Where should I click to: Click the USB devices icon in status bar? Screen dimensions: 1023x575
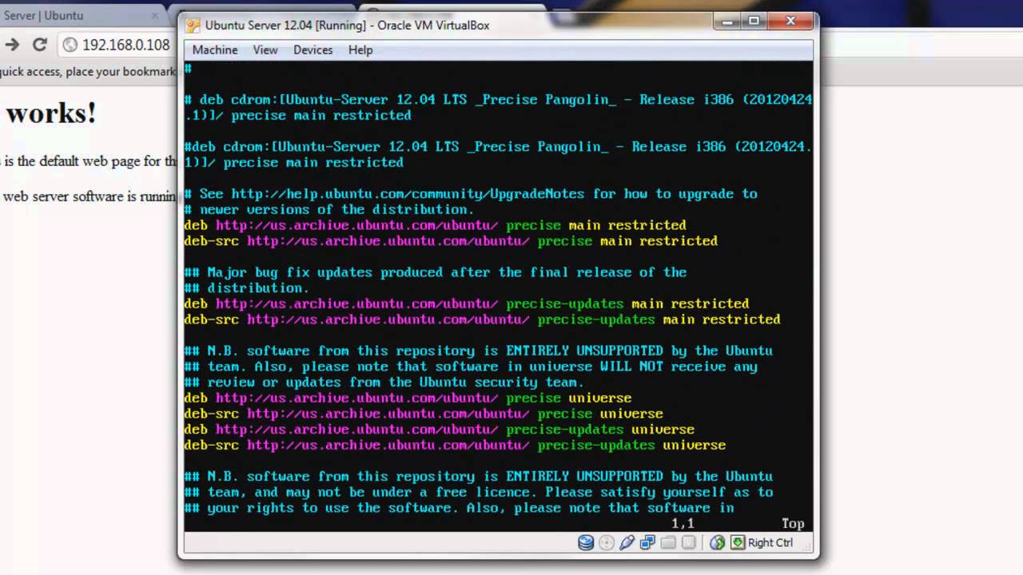[x=627, y=543]
